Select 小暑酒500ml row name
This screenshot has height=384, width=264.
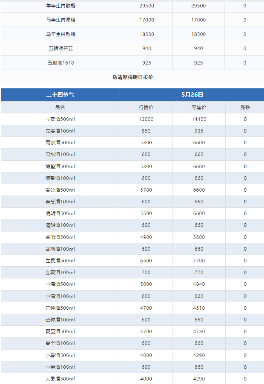coord(60,355)
